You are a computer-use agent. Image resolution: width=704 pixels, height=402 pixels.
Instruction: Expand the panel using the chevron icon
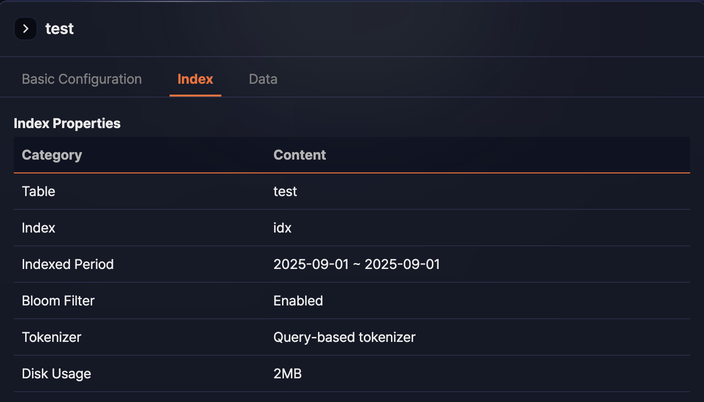[26, 29]
